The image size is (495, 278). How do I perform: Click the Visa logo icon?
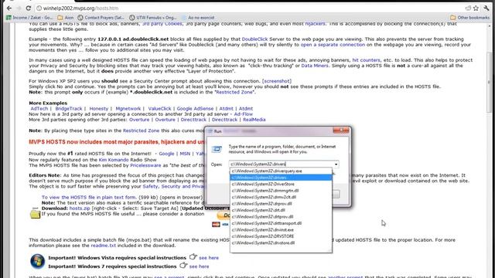click(225, 225)
